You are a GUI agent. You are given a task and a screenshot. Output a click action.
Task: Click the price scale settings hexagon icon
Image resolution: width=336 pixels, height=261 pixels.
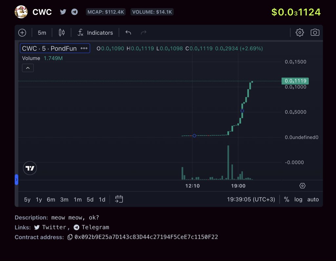point(302,186)
